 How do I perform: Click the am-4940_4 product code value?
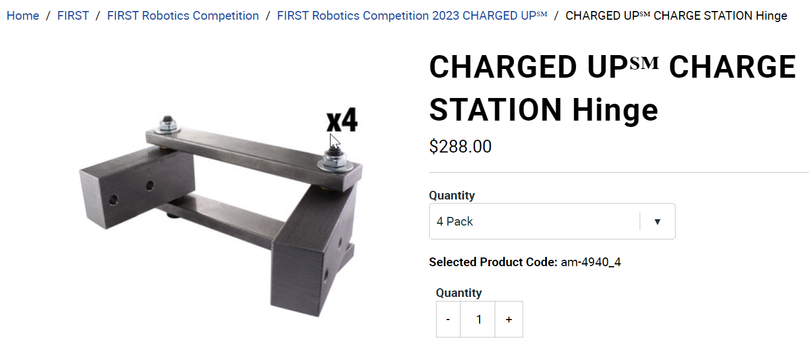click(591, 262)
